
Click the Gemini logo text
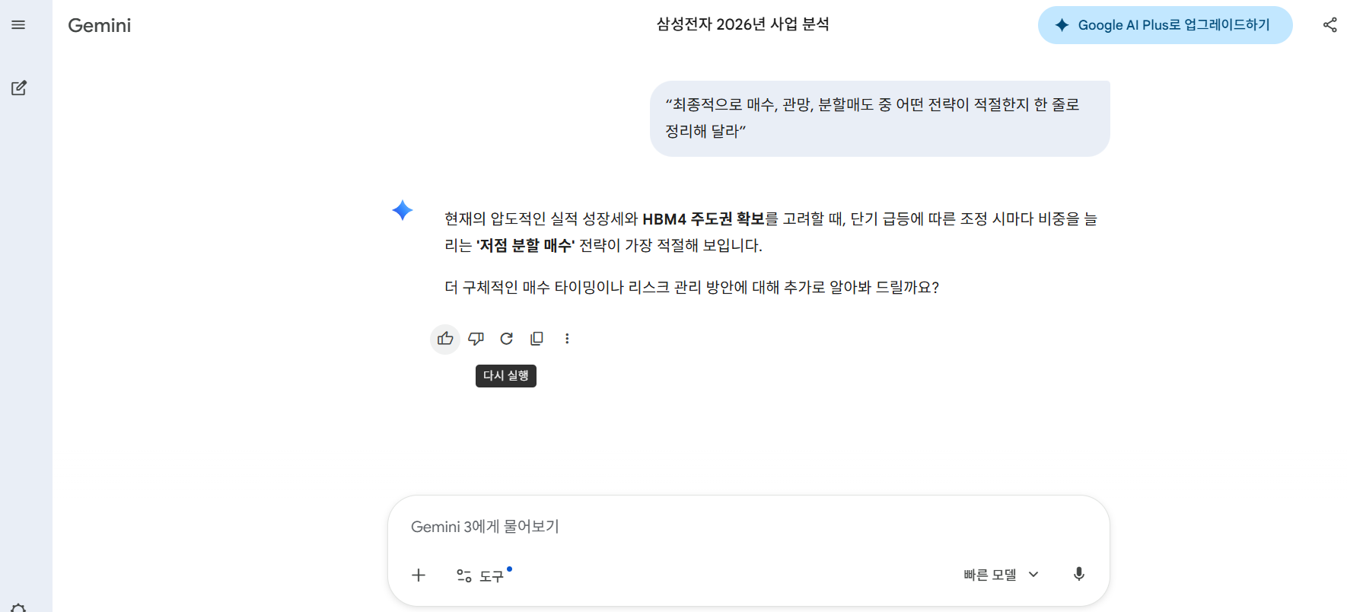pos(99,26)
